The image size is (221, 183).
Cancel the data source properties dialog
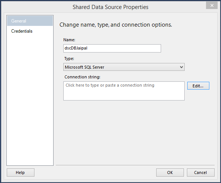tap(201, 172)
